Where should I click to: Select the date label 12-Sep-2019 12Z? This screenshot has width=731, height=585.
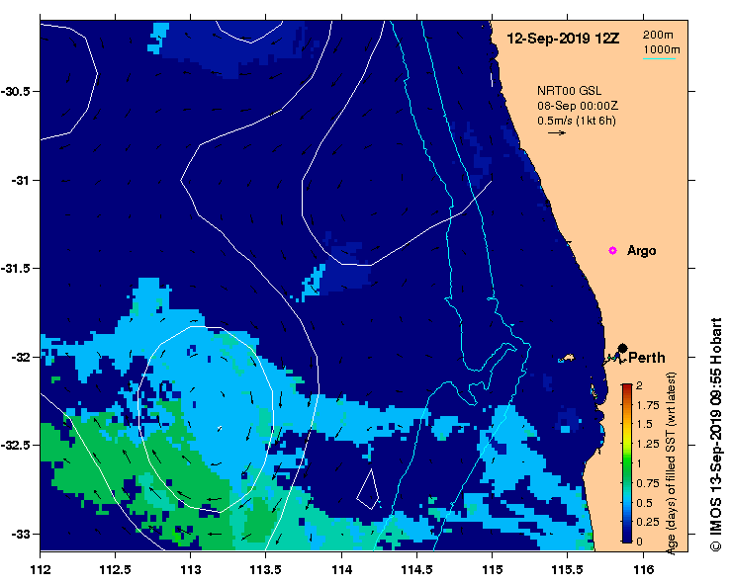pyautogui.click(x=563, y=39)
